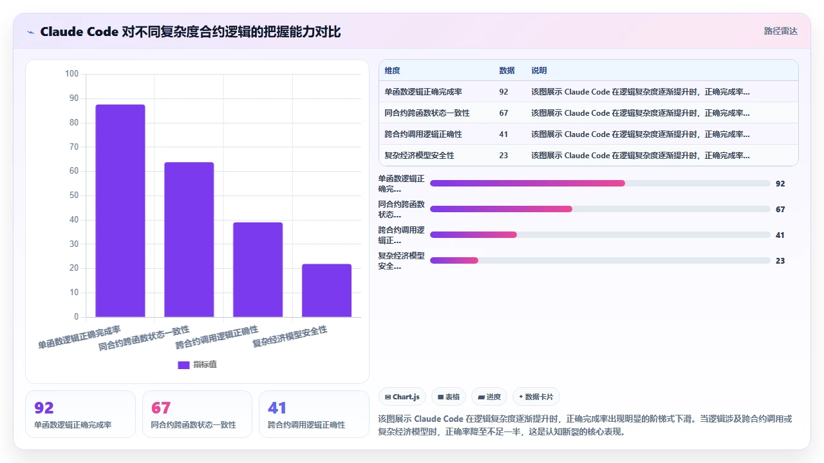Select the table cell 复杂经济模型安全性
824x463 pixels.
tap(419, 156)
